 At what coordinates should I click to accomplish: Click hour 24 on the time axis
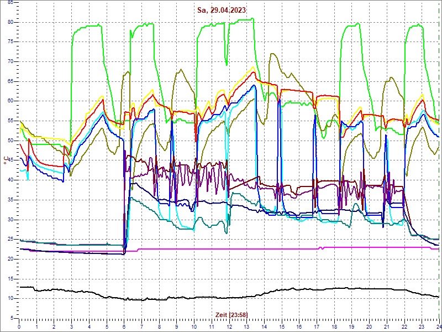click(438, 326)
